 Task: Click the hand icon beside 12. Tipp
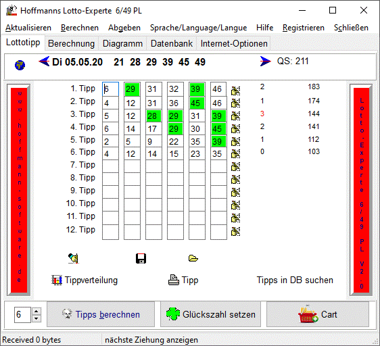coord(235,232)
